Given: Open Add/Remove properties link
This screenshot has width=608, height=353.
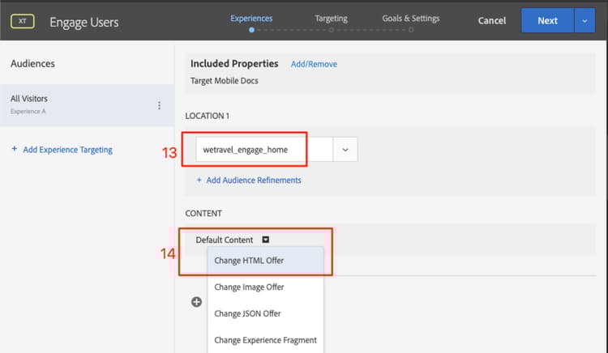Looking at the screenshot, I should [314, 64].
